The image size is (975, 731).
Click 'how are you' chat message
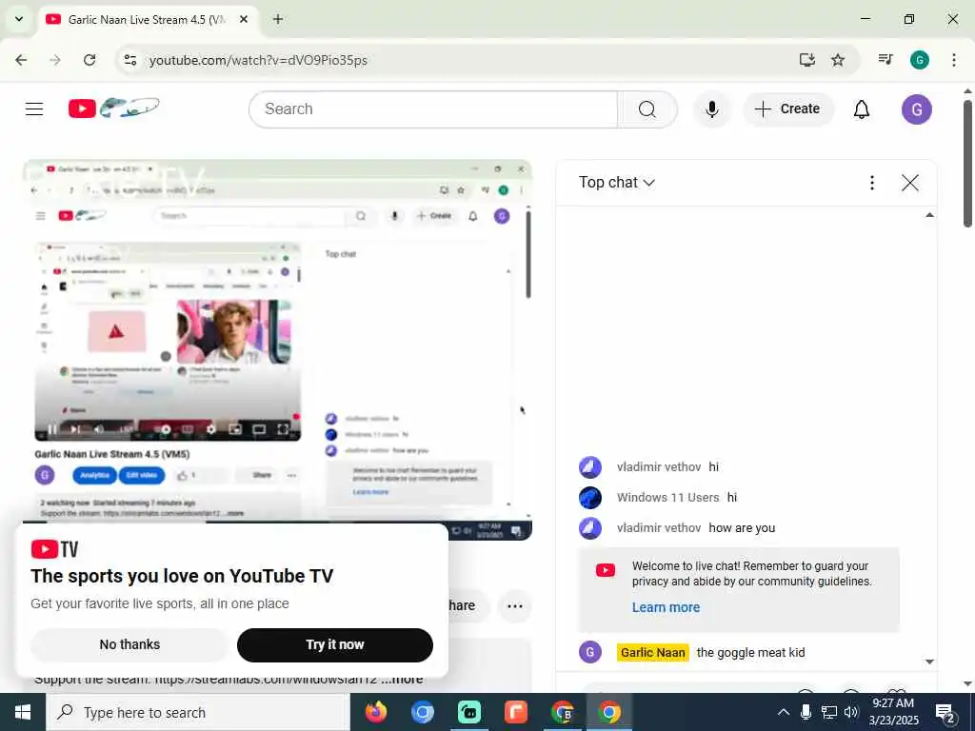click(x=742, y=527)
